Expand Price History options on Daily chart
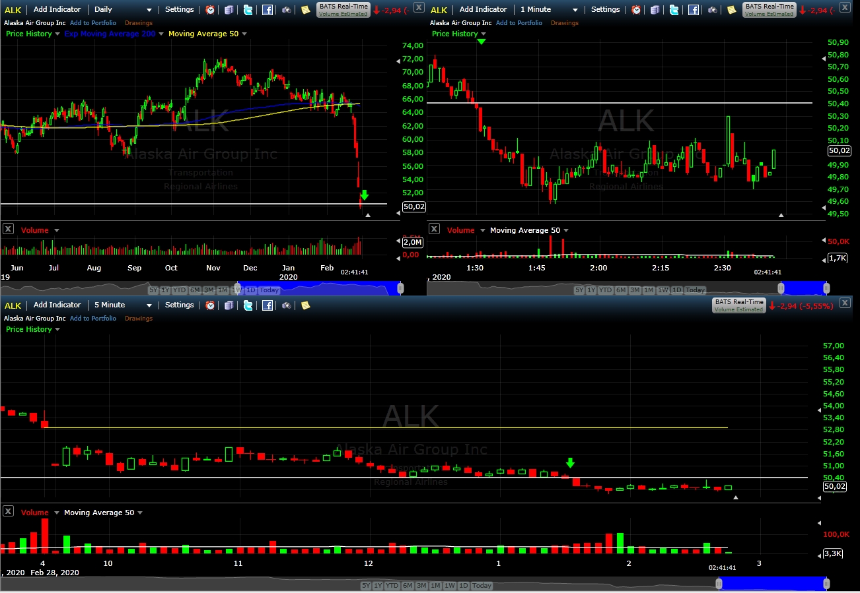Screen dimensions: 860x593 tap(57, 34)
